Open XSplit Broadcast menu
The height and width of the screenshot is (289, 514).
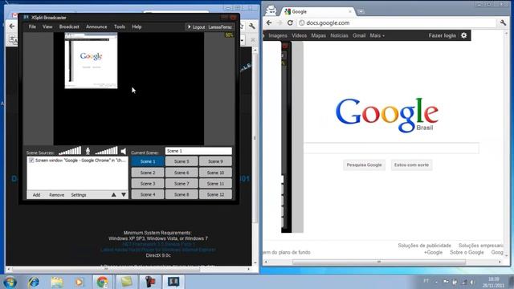pos(69,26)
